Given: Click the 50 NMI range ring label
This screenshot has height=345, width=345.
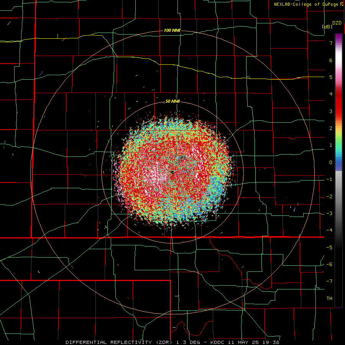Looking at the screenshot, I should coord(172,102).
